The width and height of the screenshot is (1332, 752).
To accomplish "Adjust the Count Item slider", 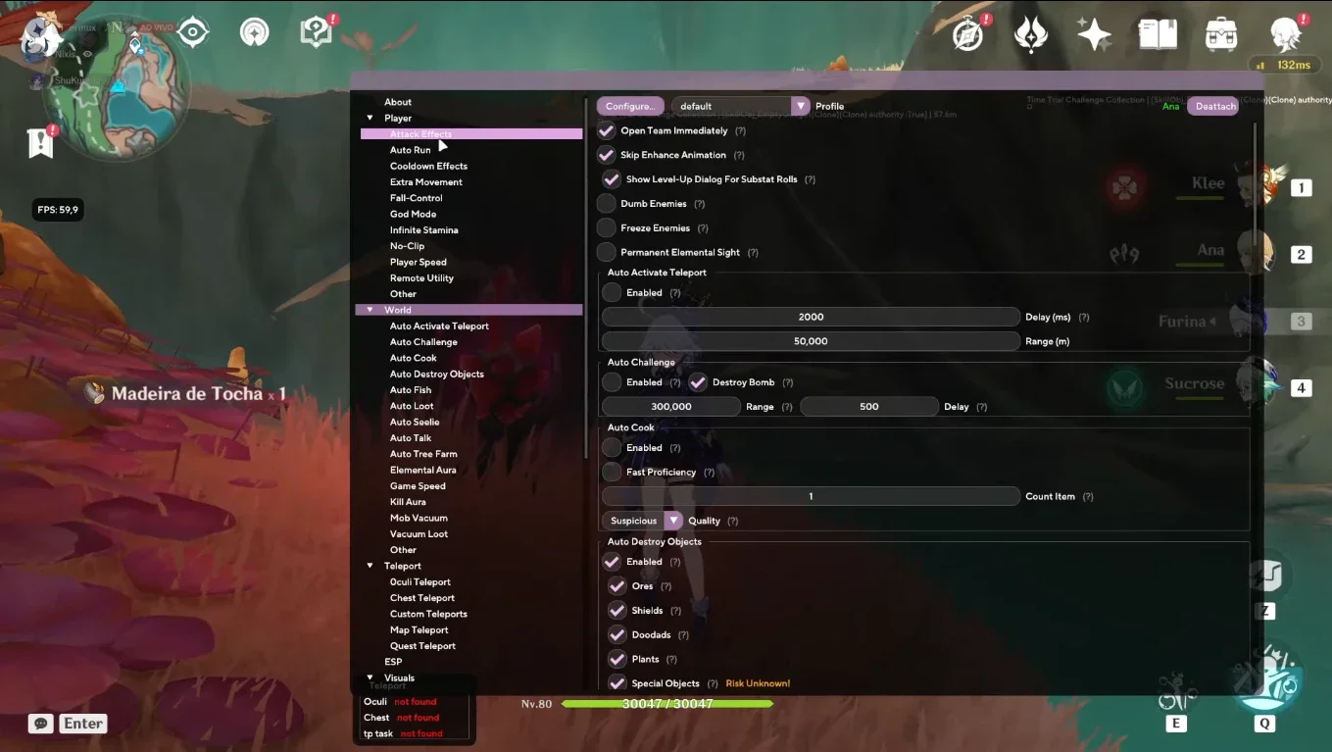I will click(x=811, y=496).
